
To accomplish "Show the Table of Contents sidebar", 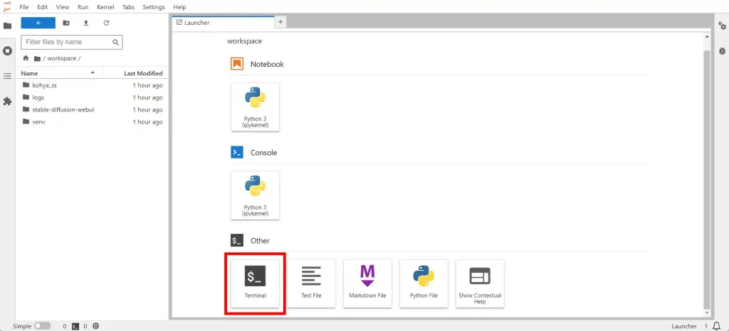I will pos(8,76).
